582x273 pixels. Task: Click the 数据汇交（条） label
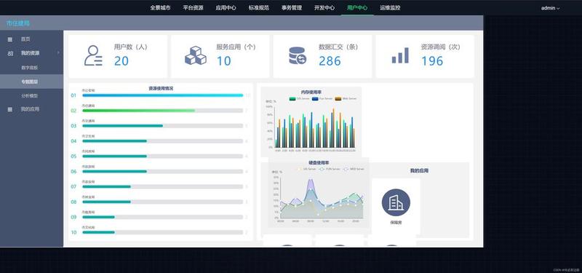tap(338, 47)
